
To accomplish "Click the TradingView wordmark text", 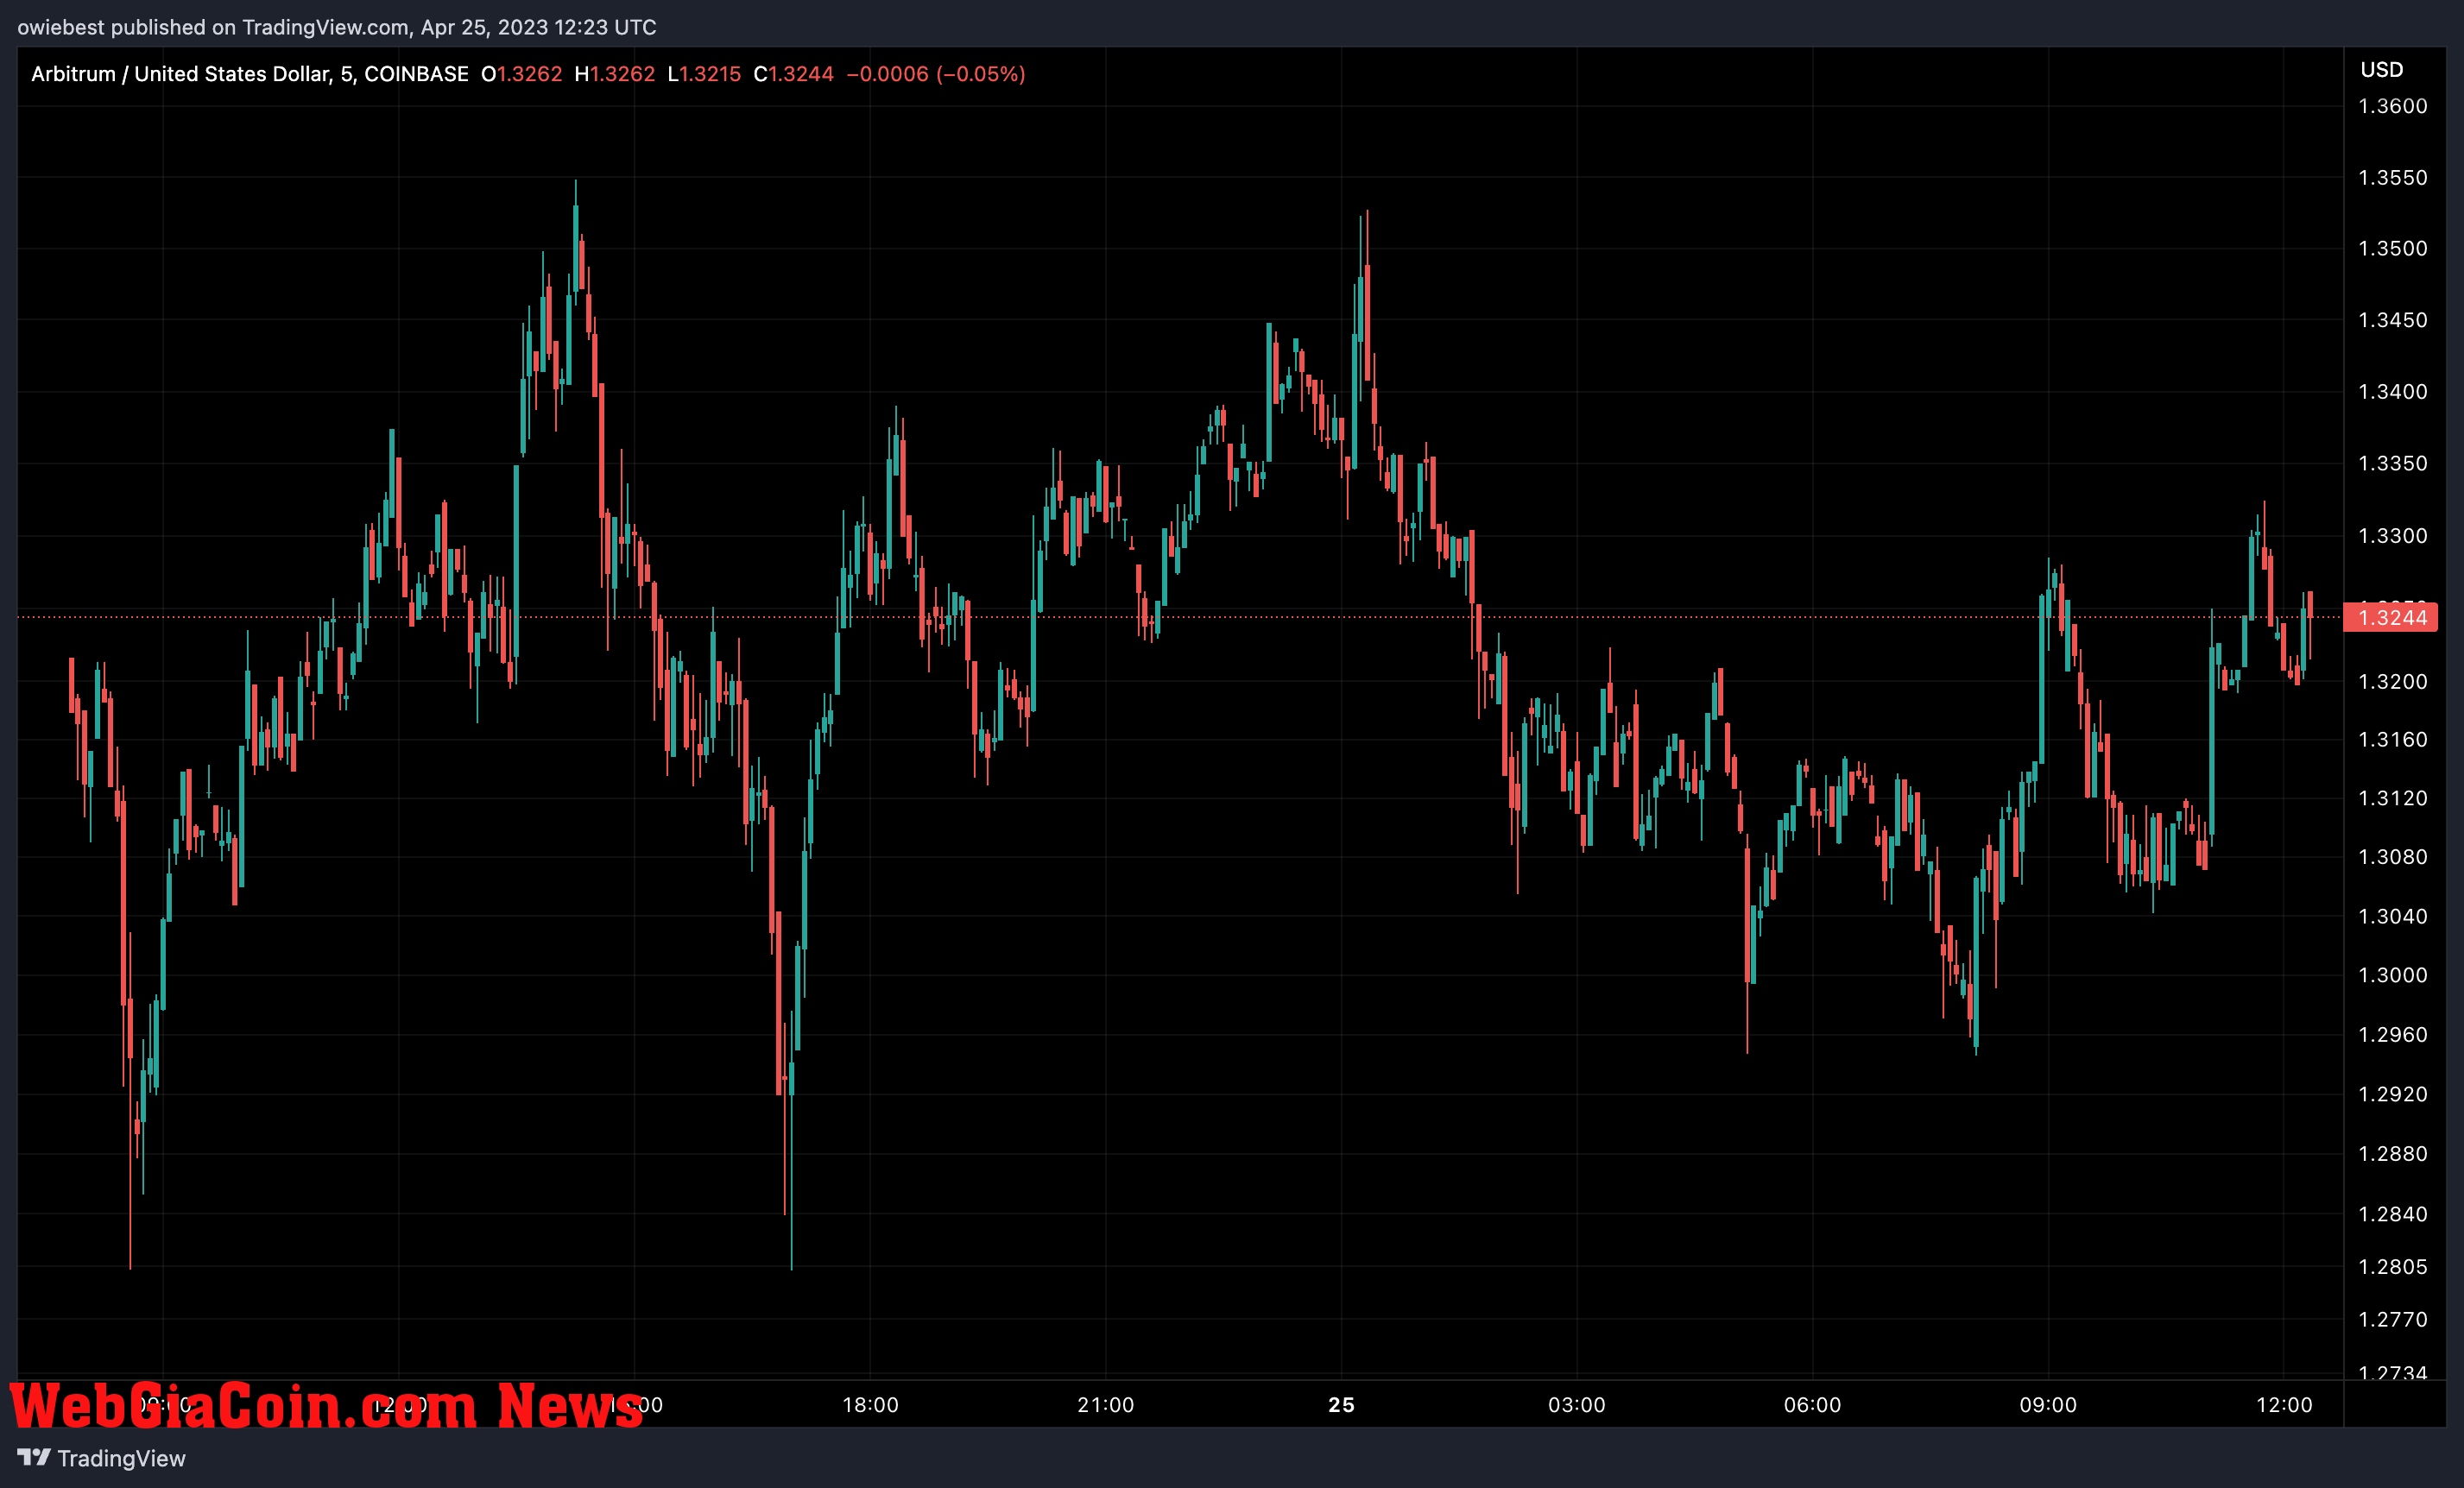I will click(x=121, y=1458).
